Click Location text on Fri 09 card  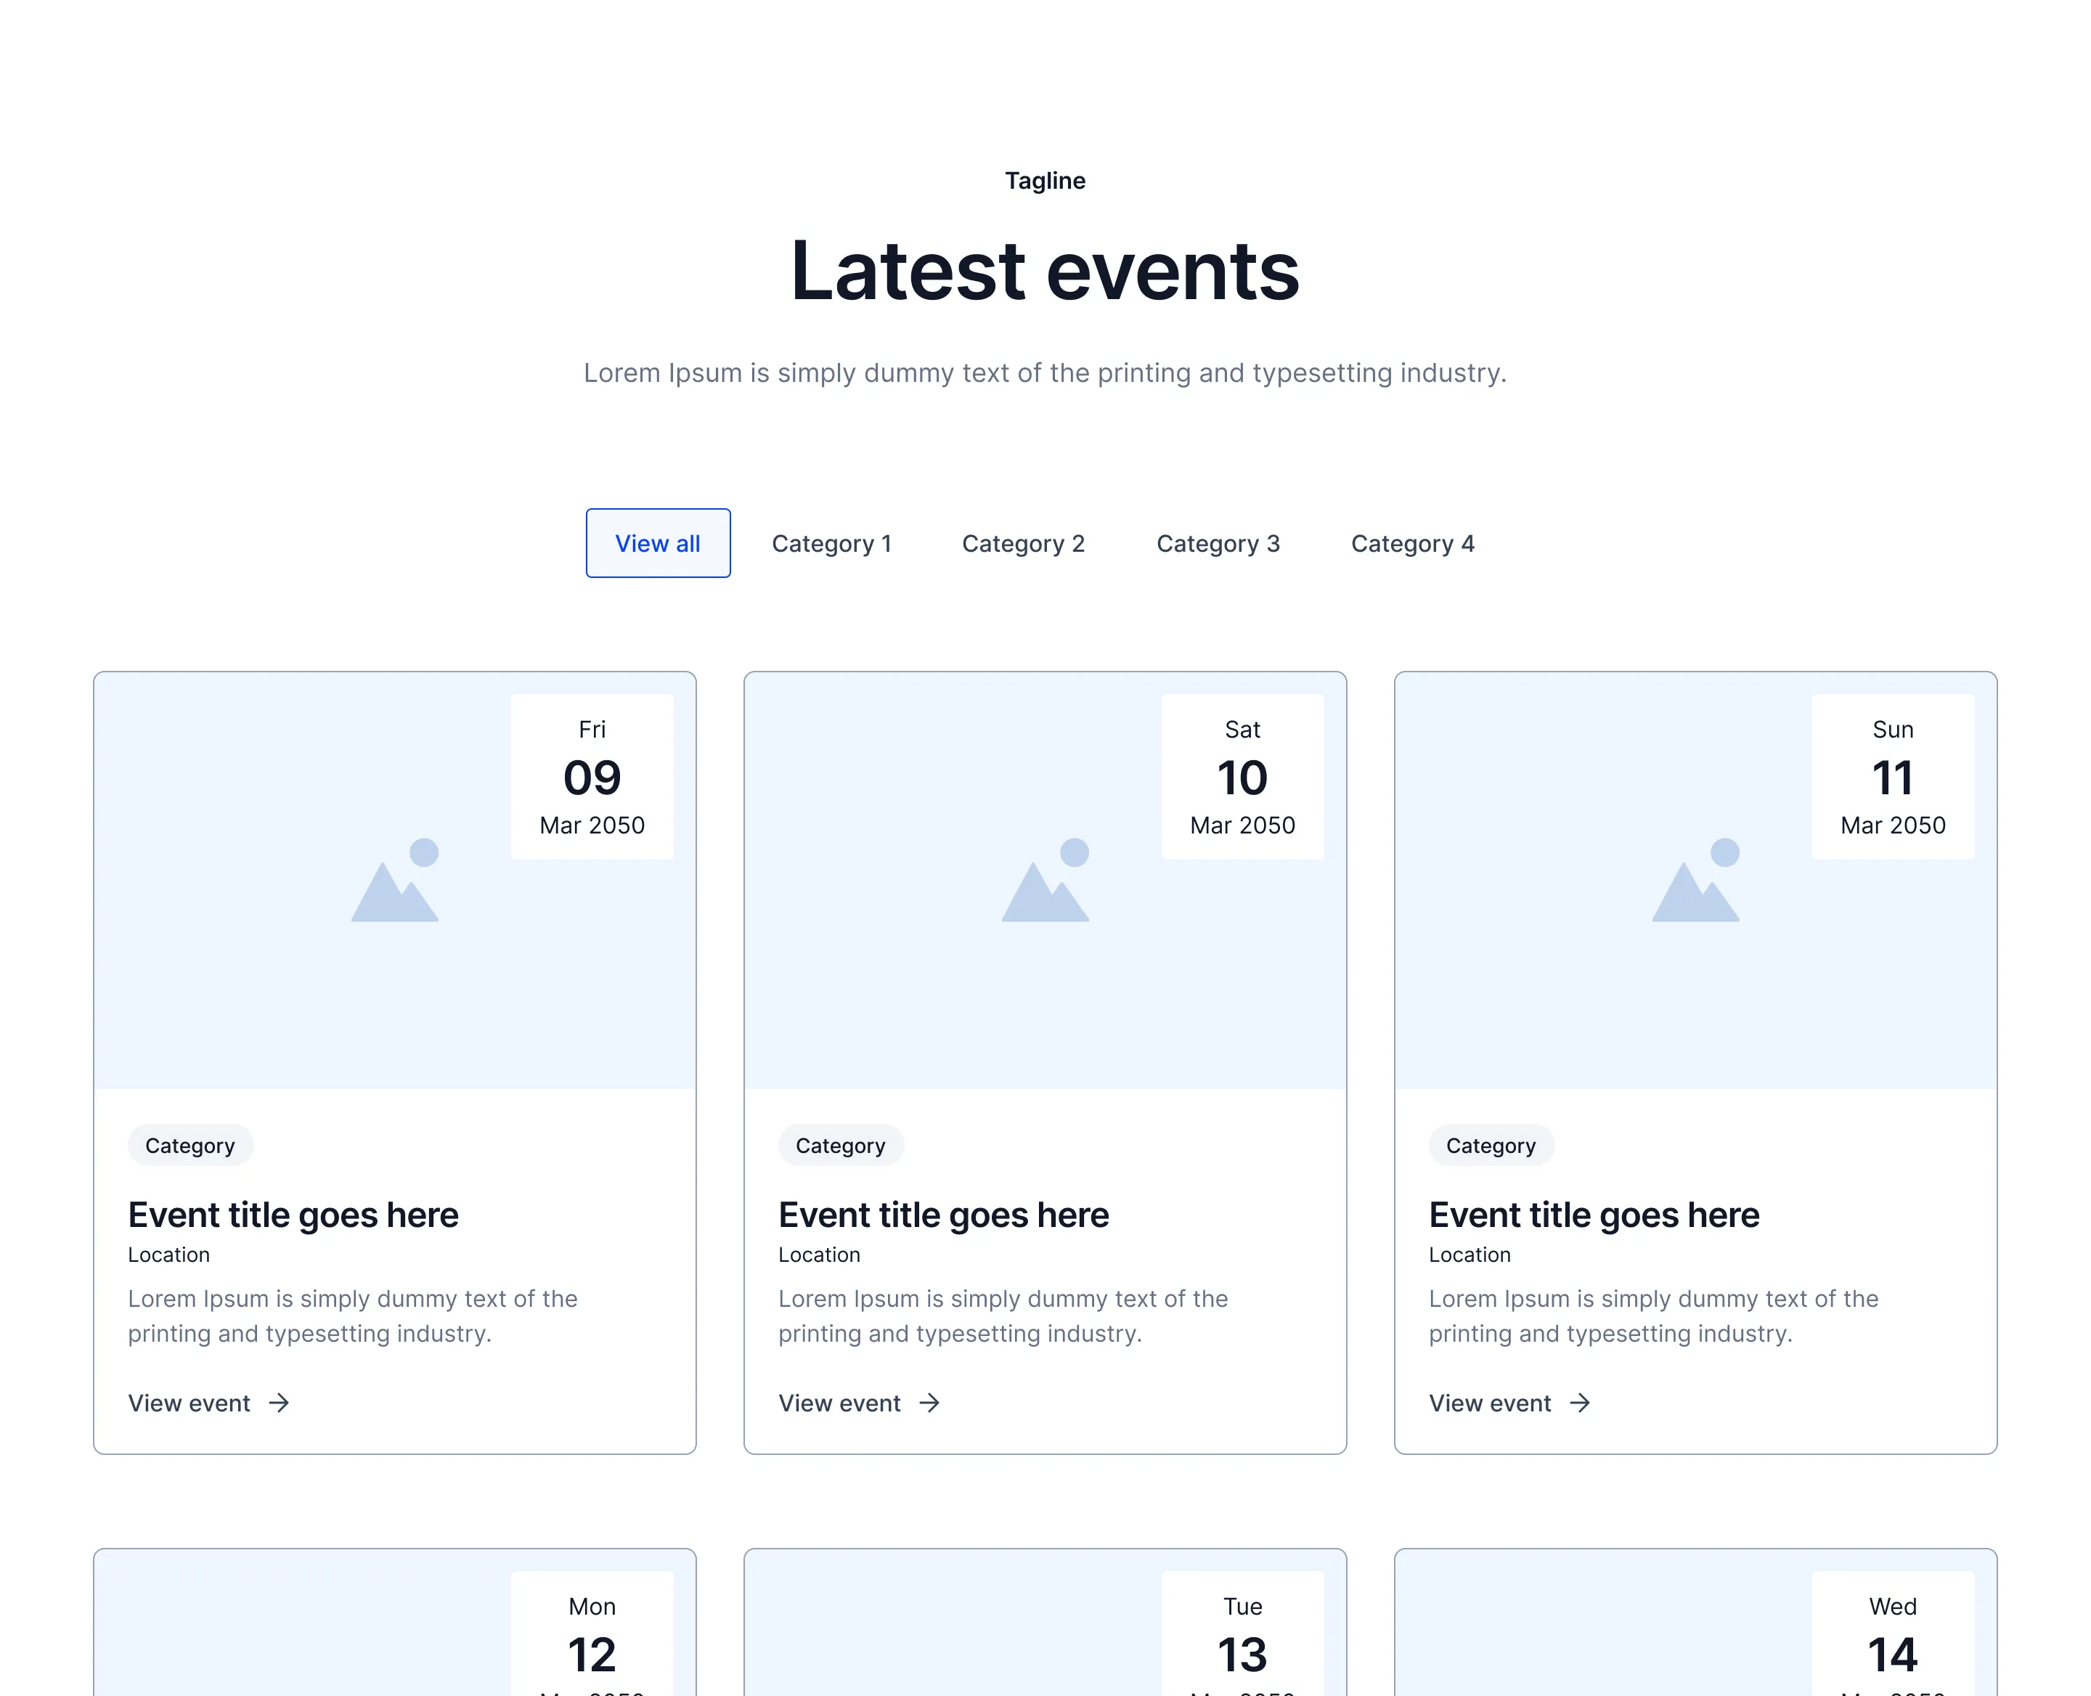coord(169,1255)
